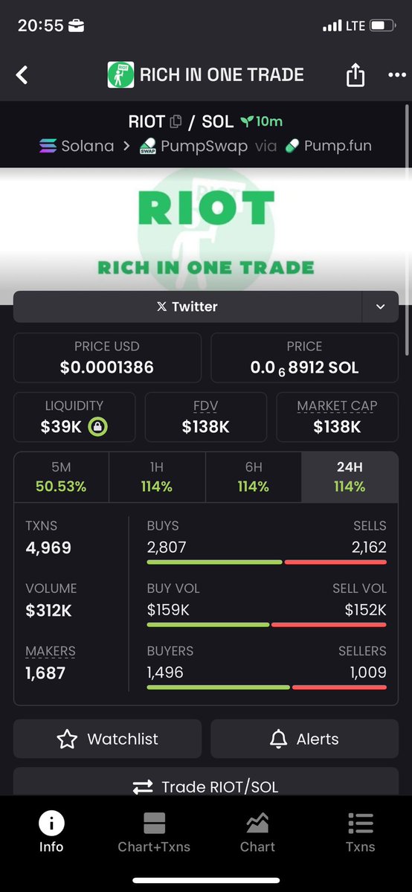Select the 1H timeframe stats
Image resolution: width=412 pixels, height=892 pixels.
(156, 477)
